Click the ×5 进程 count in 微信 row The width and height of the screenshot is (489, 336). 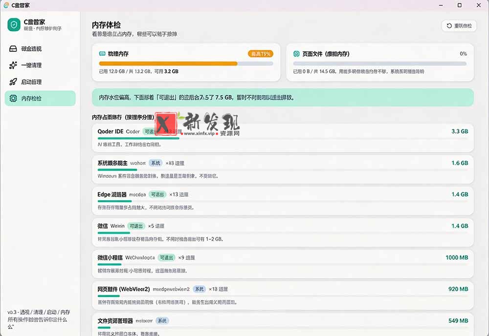click(x=156, y=226)
